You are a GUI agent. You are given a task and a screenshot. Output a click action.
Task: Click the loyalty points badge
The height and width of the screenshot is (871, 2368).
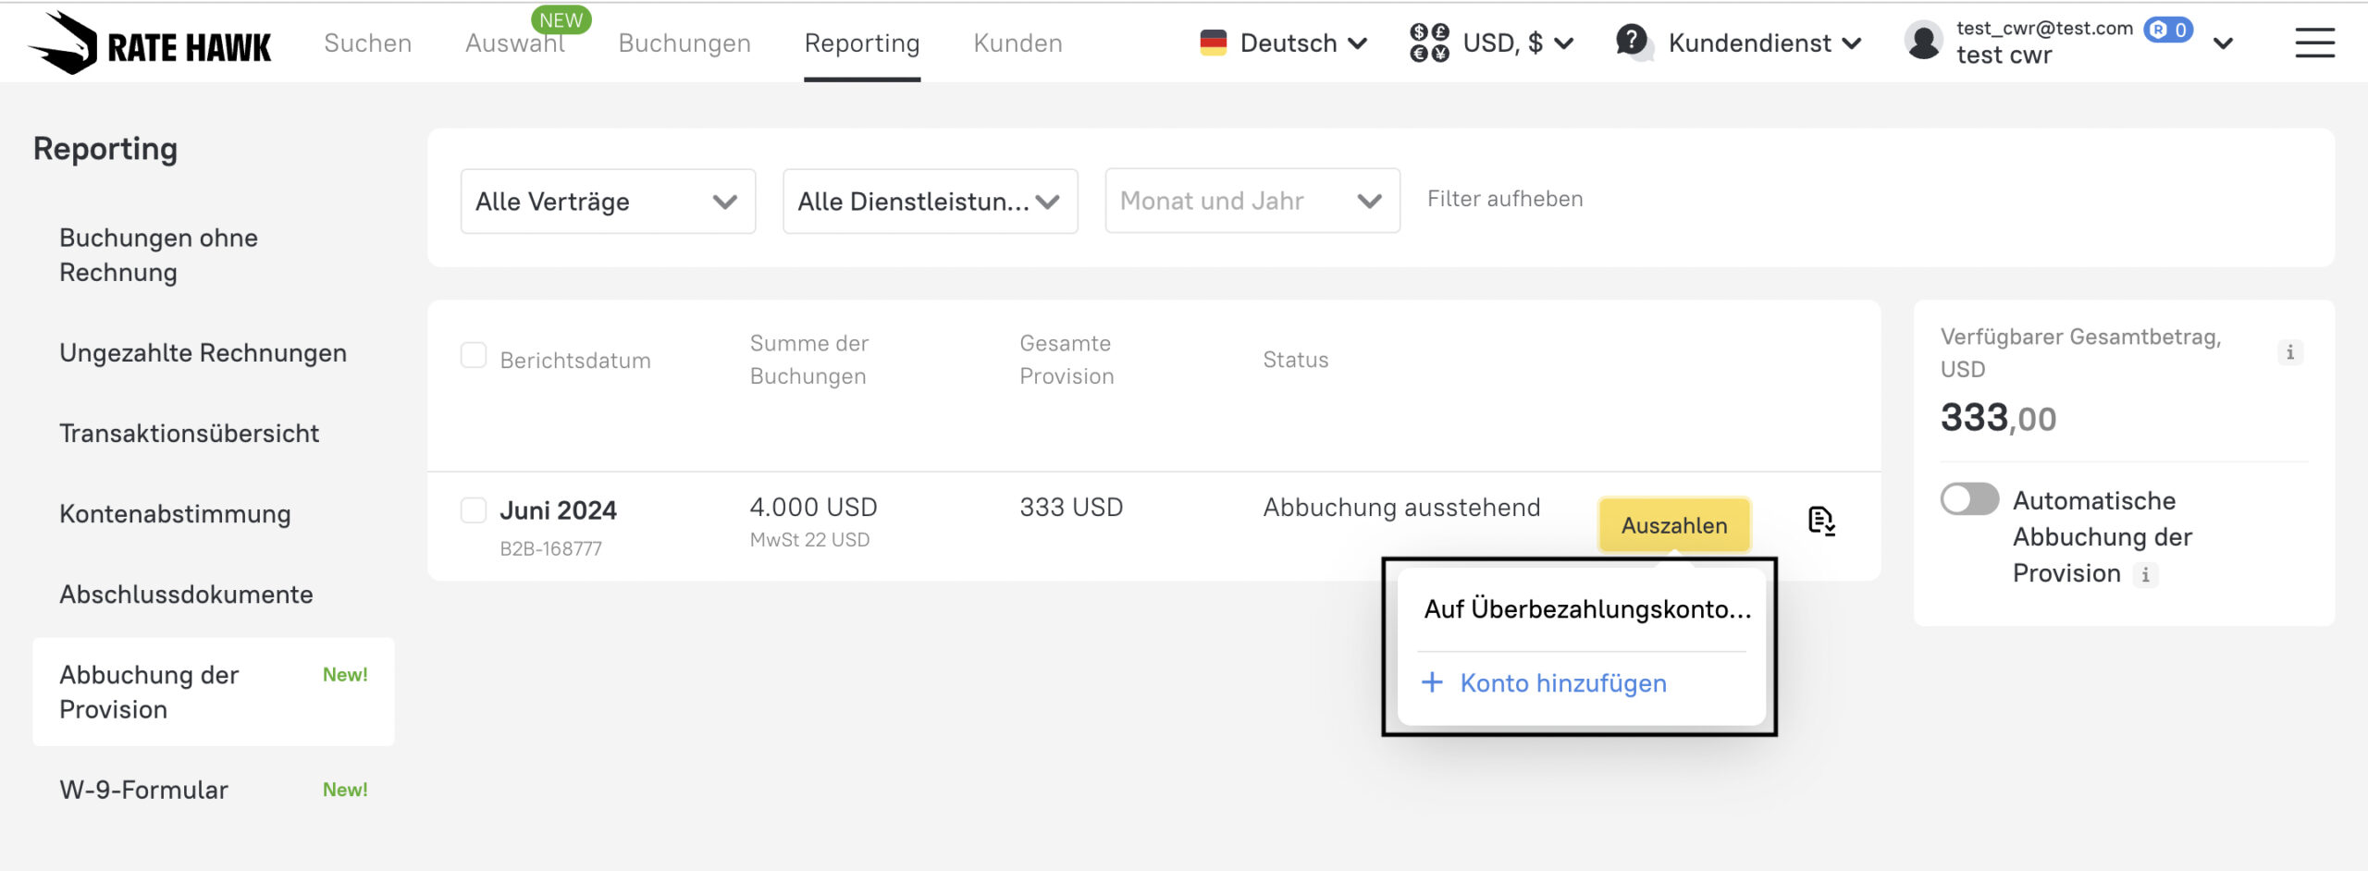coord(2168,30)
